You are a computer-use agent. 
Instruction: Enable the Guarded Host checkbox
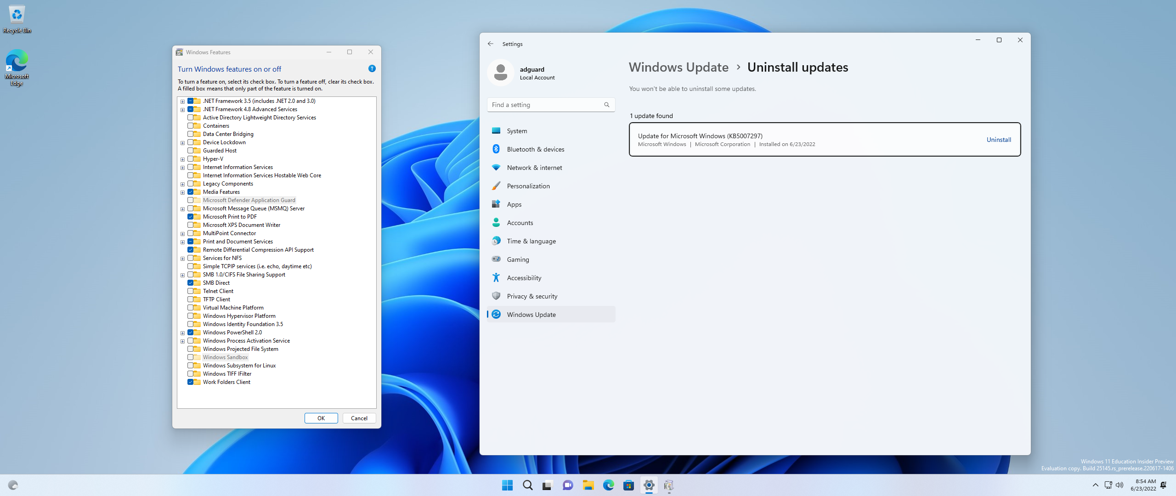pos(190,150)
